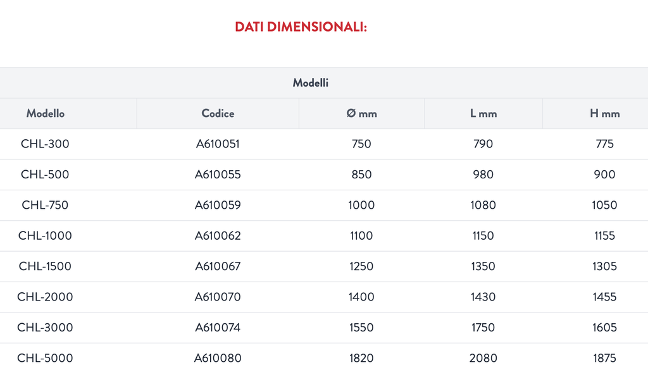Screen dimensions: 648x377
Task: Click code A610080
Action: [218, 357]
